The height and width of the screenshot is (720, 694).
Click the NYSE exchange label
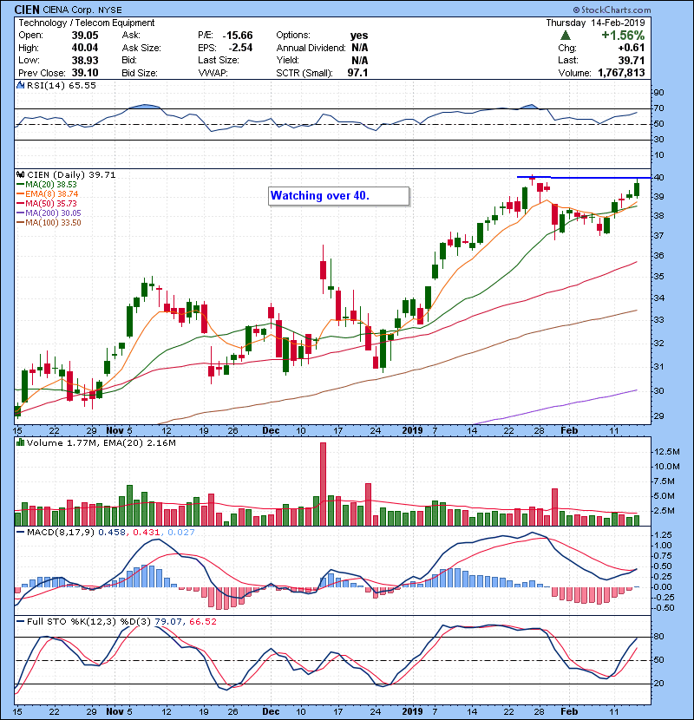[x=110, y=10]
